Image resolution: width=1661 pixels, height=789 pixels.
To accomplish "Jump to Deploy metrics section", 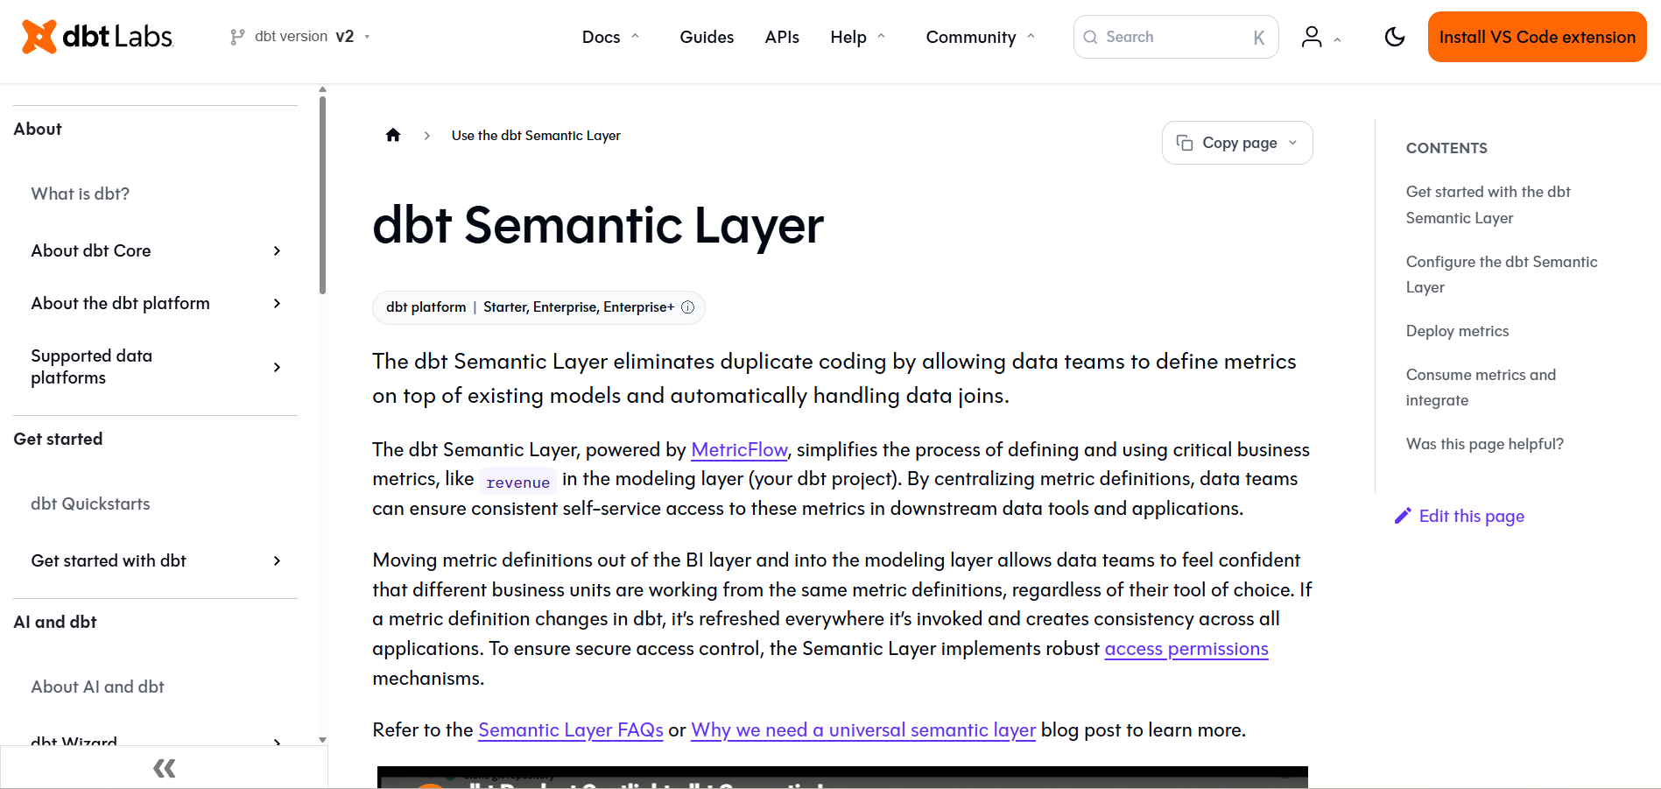I will (1458, 331).
